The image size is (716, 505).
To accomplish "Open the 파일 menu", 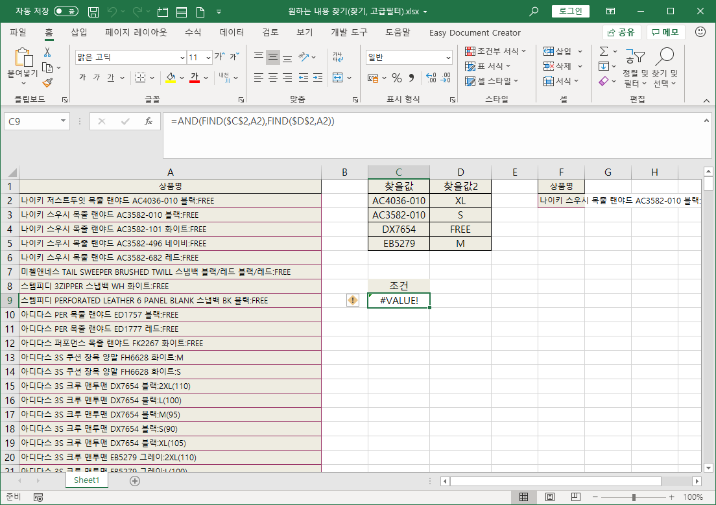I will pyautogui.click(x=18, y=32).
